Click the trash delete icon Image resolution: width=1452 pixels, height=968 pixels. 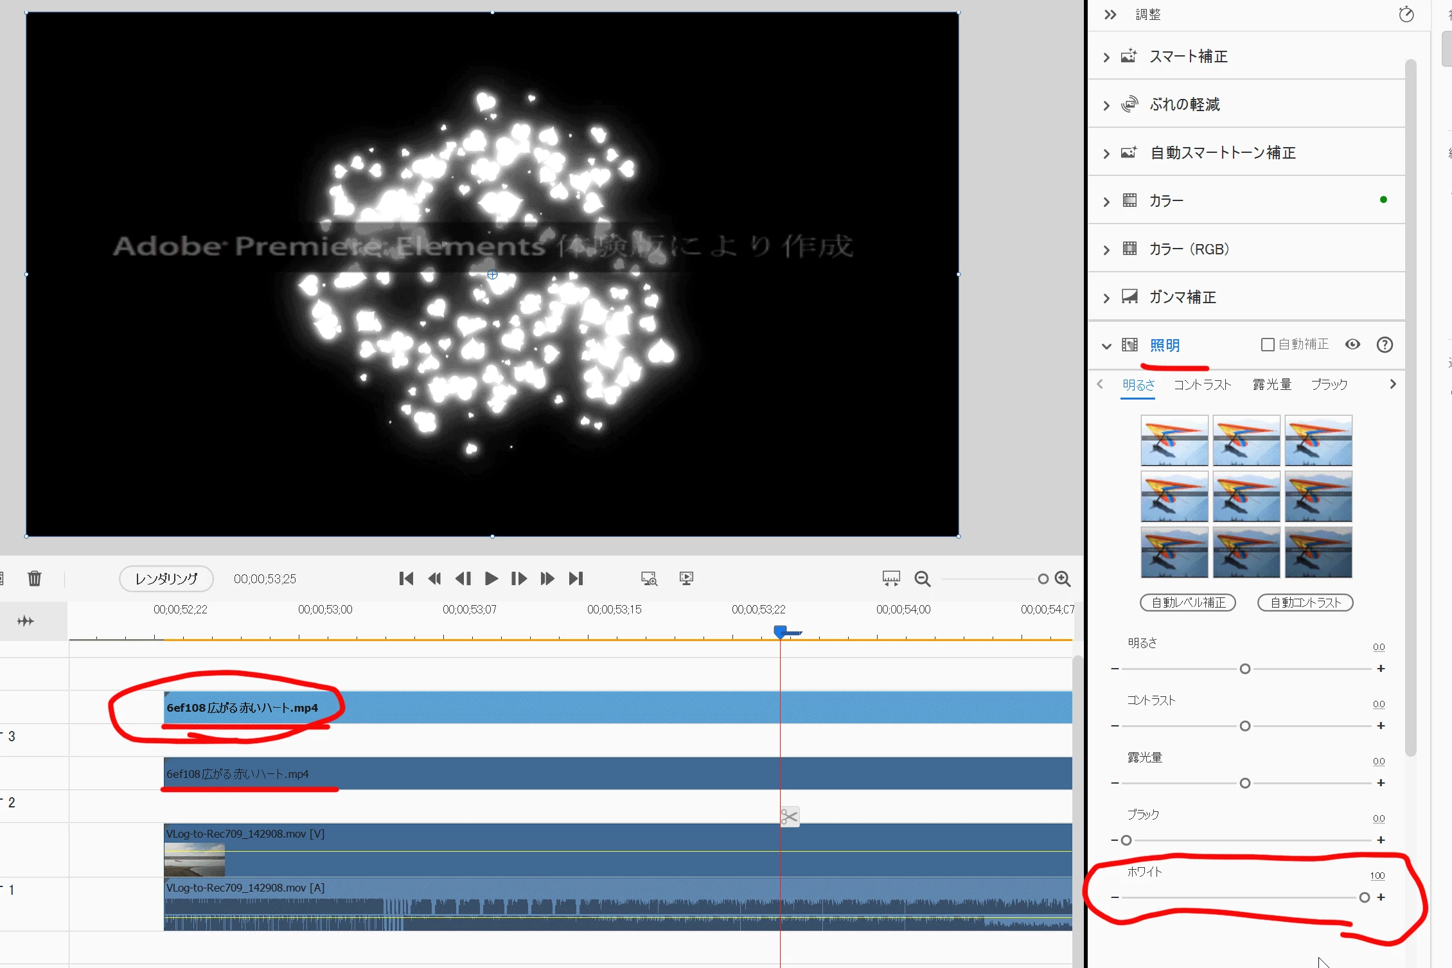[x=35, y=578]
